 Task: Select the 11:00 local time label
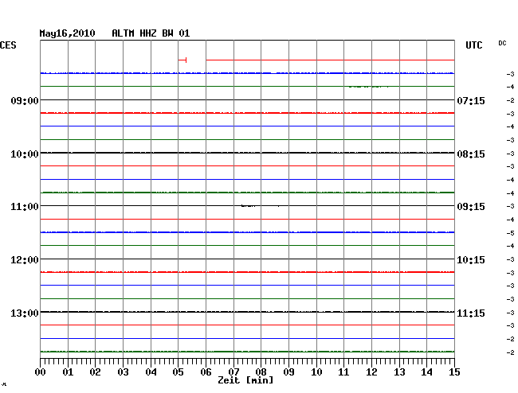(x=25, y=207)
